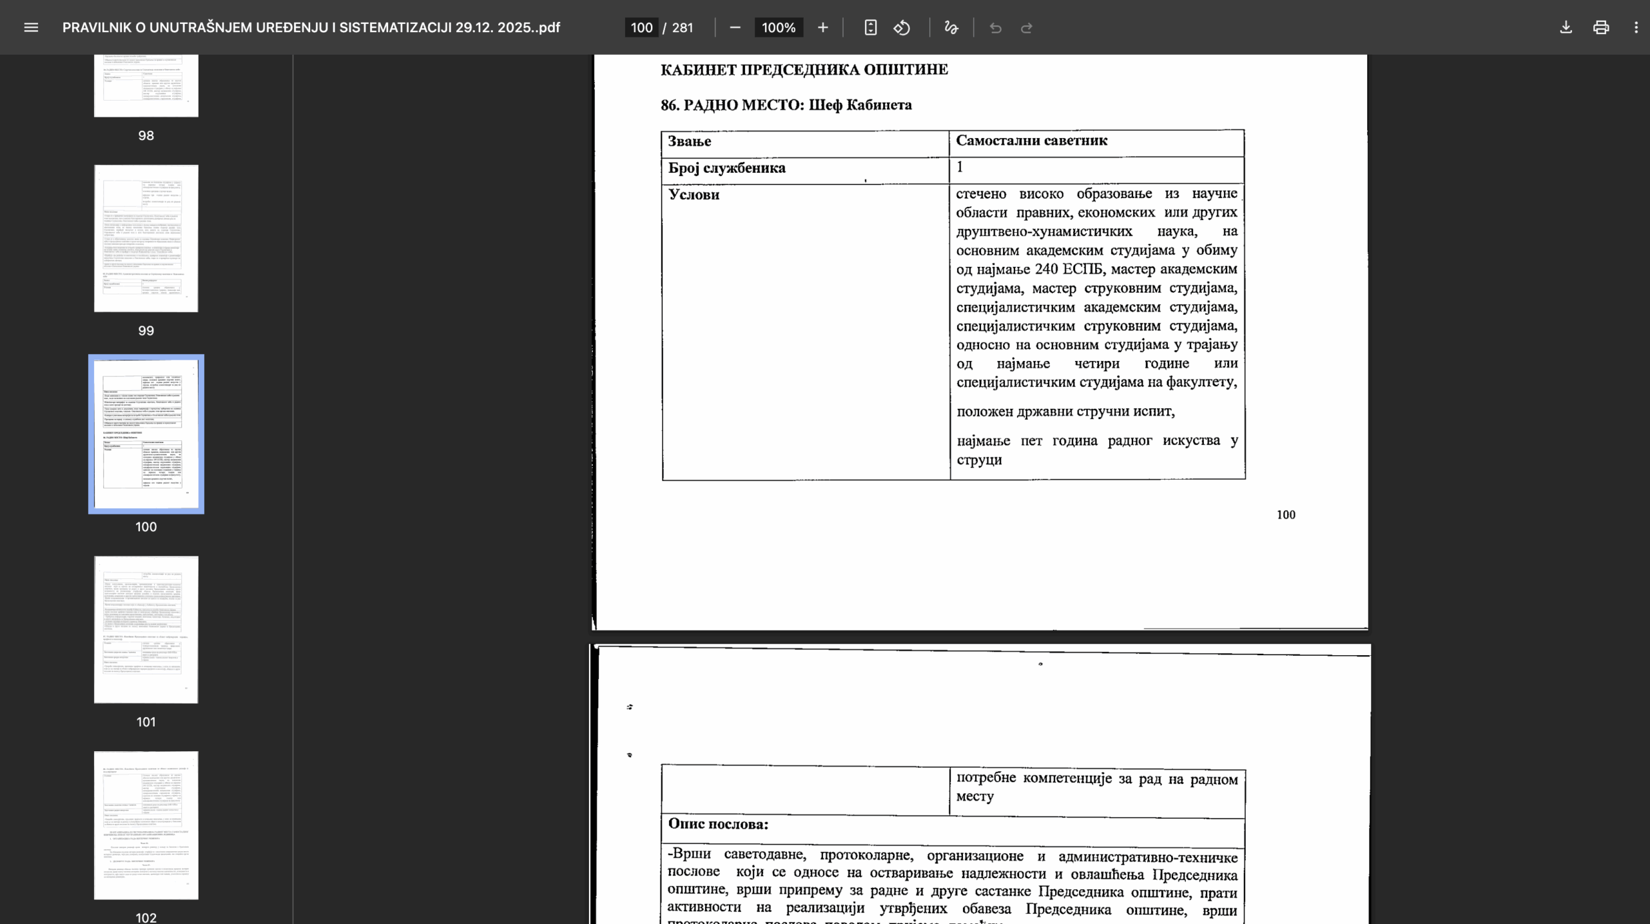The width and height of the screenshot is (1650, 924).
Task: Open page 101 thumbnail
Action: [146, 629]
